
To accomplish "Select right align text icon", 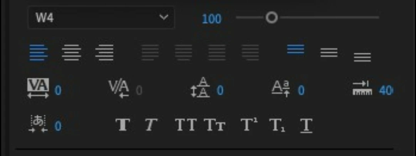I will click(x=104, y=52).
